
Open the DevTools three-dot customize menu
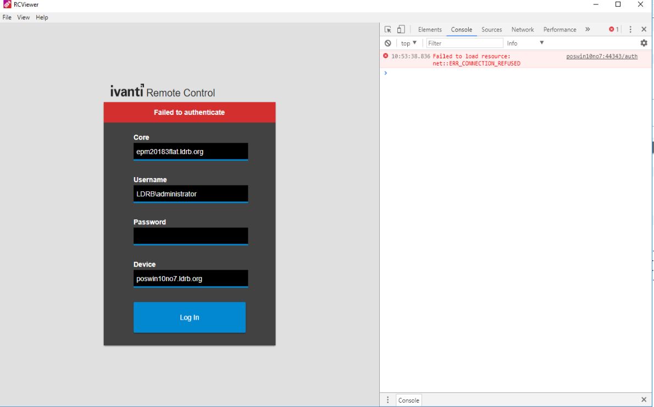[630, 29]
